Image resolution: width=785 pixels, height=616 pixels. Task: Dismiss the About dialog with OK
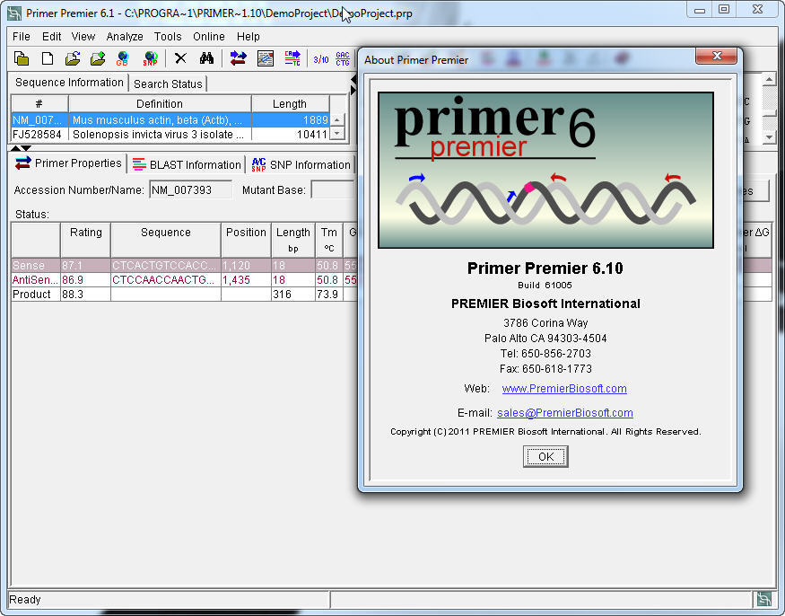[545, 456]
